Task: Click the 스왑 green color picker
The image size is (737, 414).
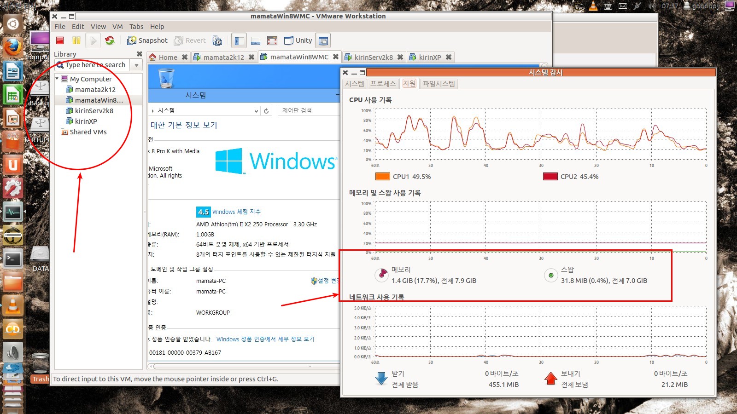Action: click(551, 275)
